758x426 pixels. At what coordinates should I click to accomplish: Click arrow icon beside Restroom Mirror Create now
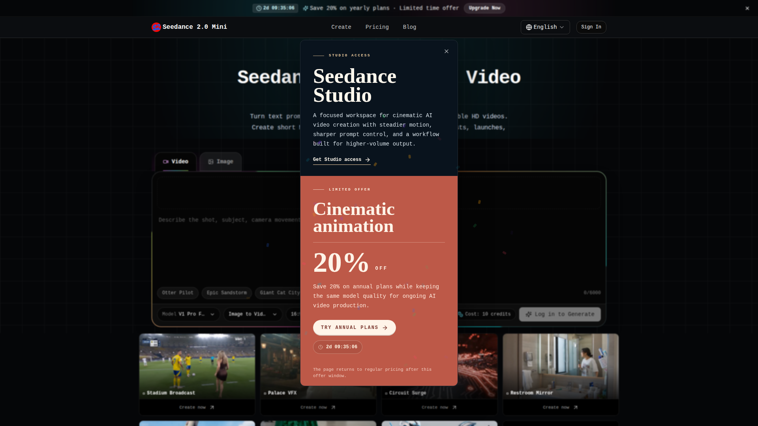point(576,407)
